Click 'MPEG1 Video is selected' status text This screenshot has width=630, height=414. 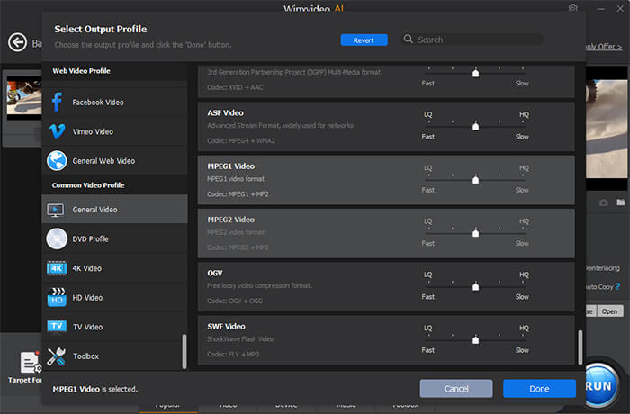pyautogui.click(x=95, y=389)
